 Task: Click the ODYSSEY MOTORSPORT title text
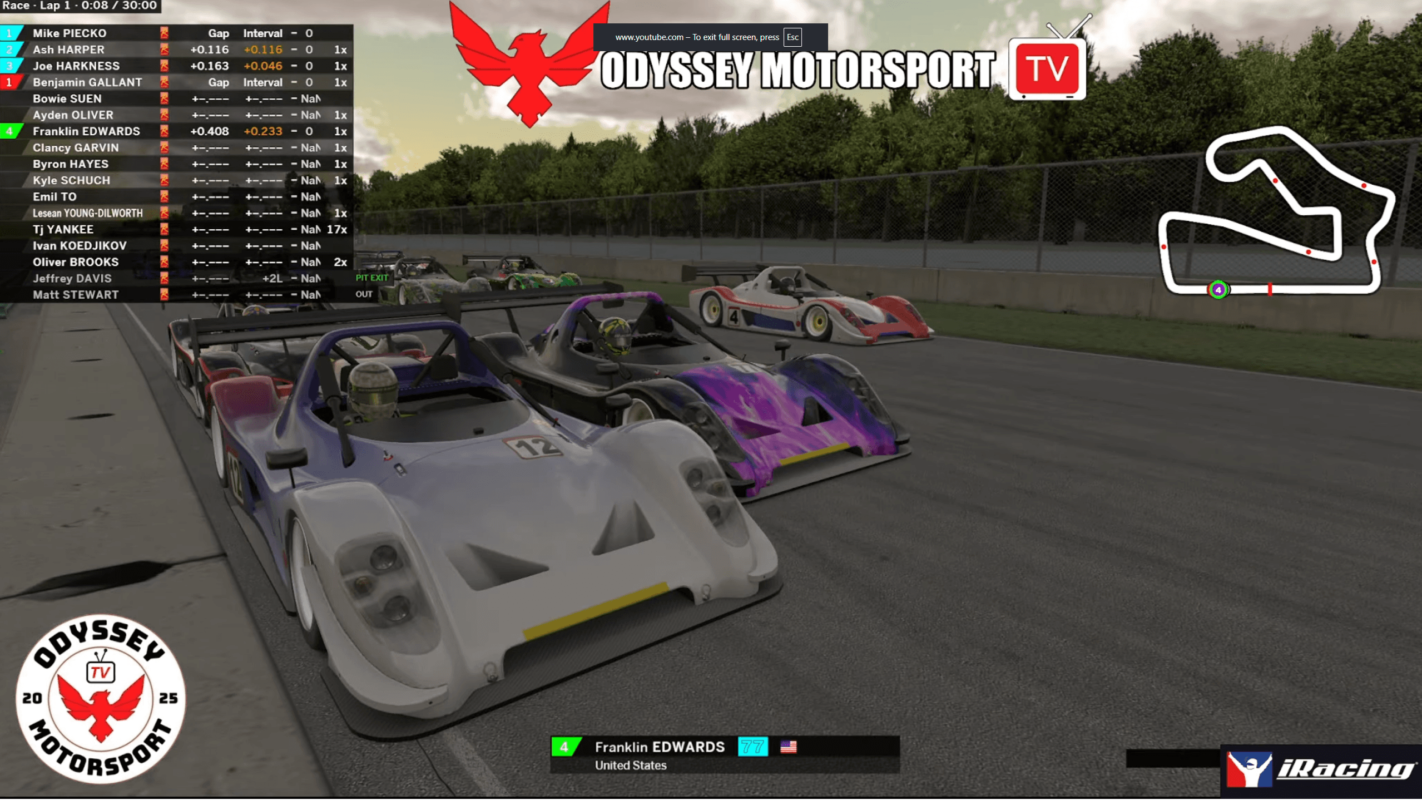click(x=798, y=71)
